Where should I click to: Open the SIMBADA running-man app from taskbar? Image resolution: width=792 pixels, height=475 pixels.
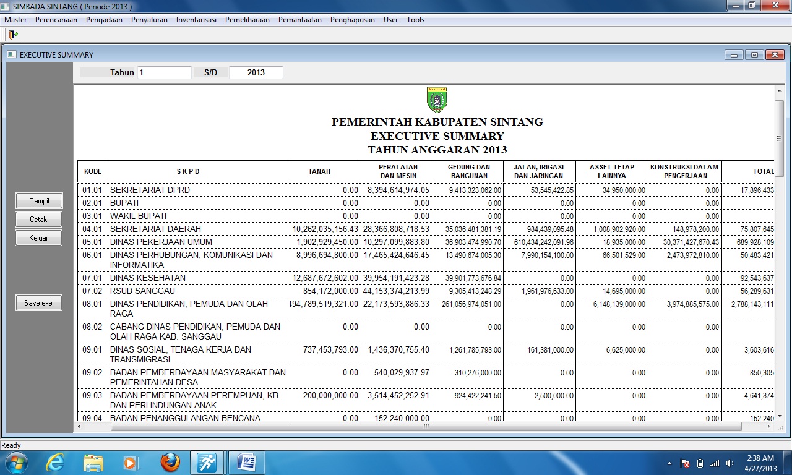(207, 462)
